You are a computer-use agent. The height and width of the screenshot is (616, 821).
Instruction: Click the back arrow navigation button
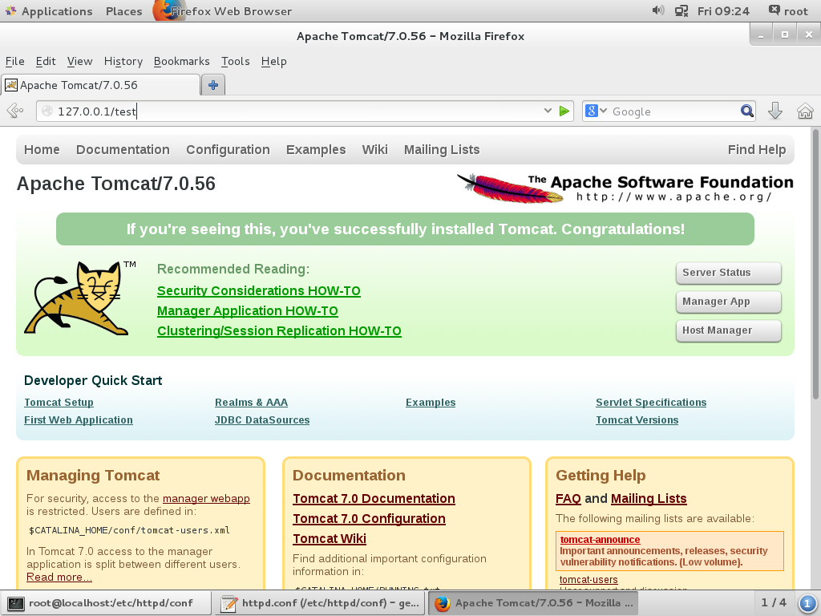pyautogui.click(x=14, y=111)
